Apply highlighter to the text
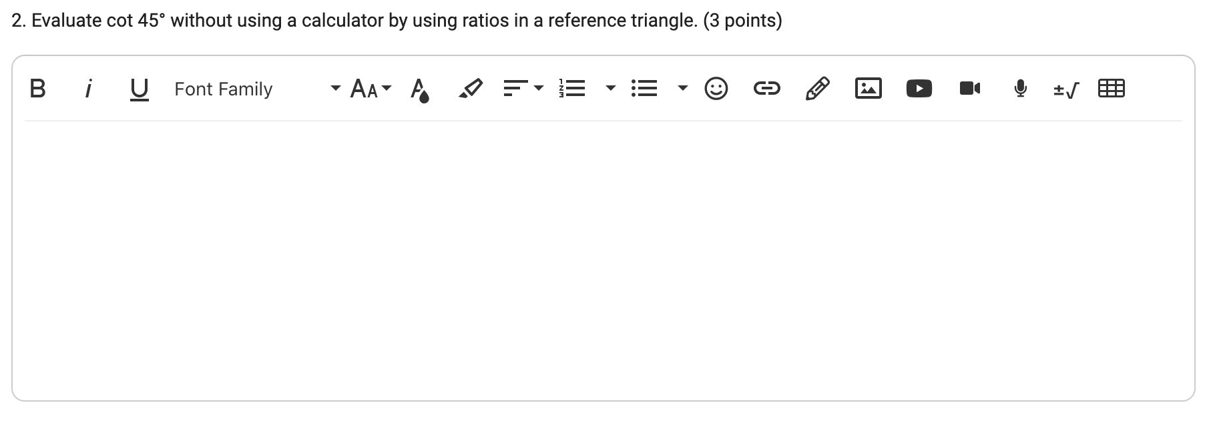Viewport: 1211px width, 431px height. click(469, 87)
